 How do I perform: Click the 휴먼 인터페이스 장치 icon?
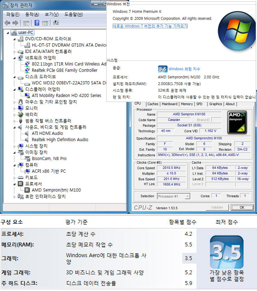[x=21, y=196]
